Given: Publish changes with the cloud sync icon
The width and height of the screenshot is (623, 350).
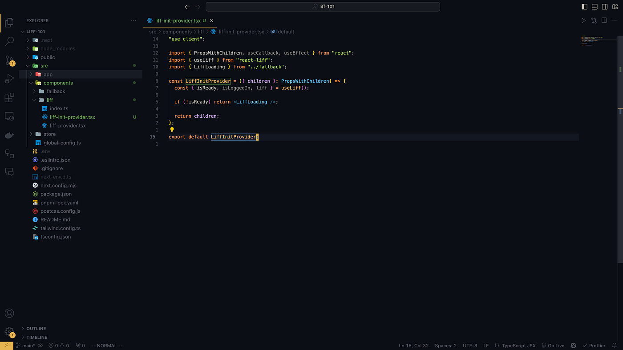Looking at the screenshot, I should (40, 346).
